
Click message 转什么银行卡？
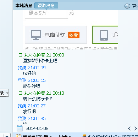[38, 99]
